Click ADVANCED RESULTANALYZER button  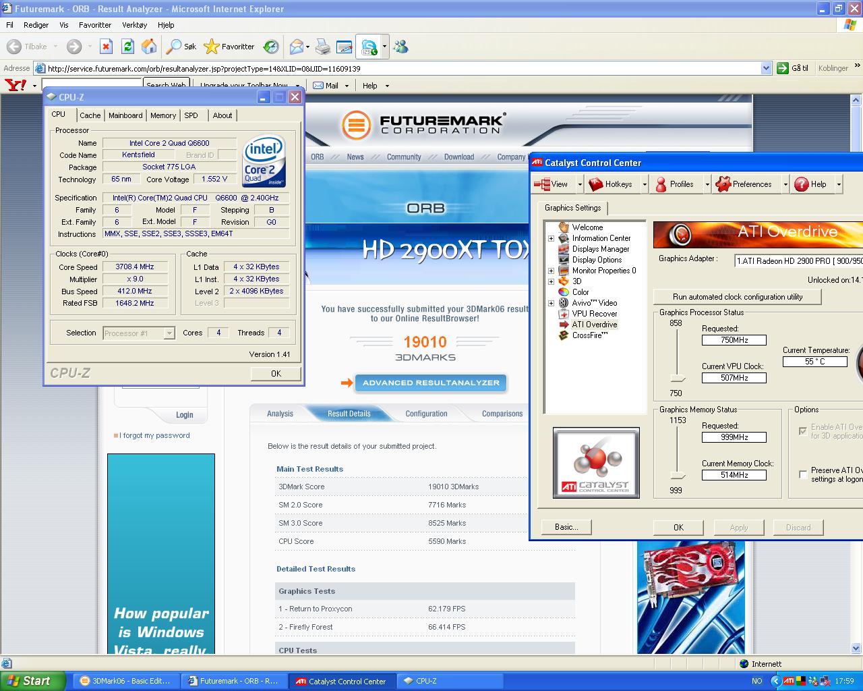431,383
